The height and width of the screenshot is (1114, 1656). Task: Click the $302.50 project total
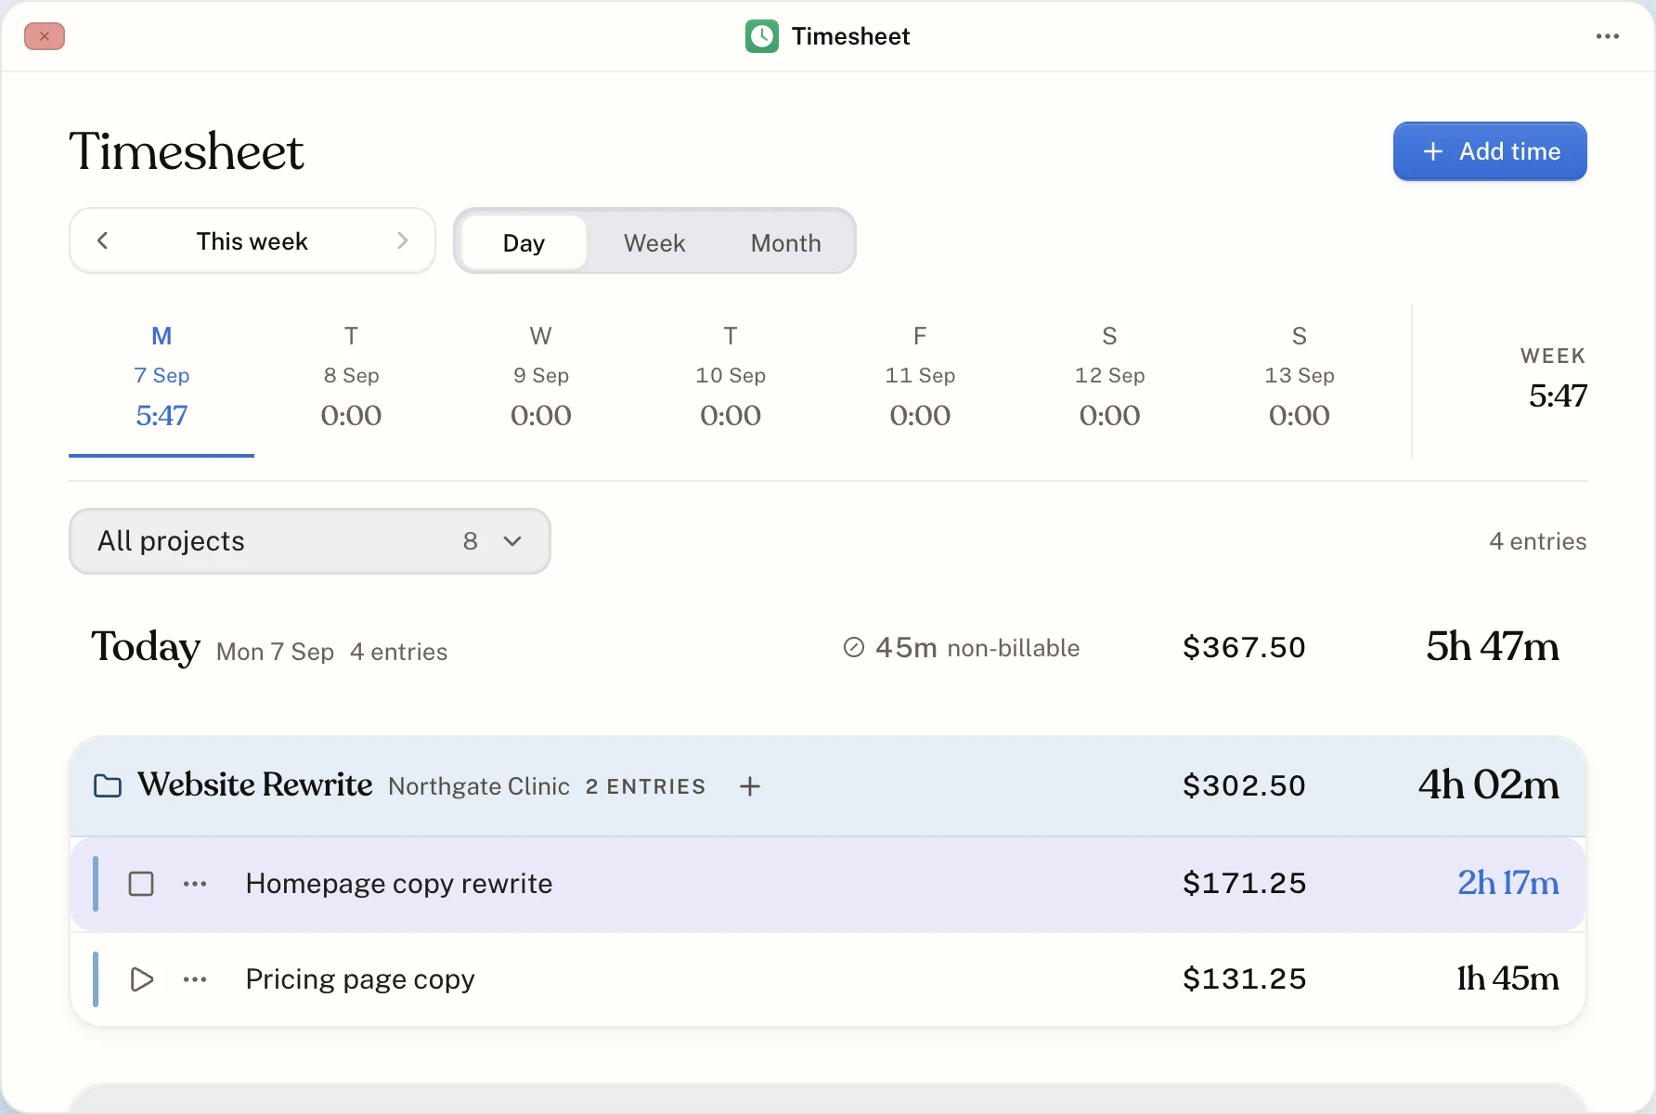pyautogui.click(x=1244, y=785)
